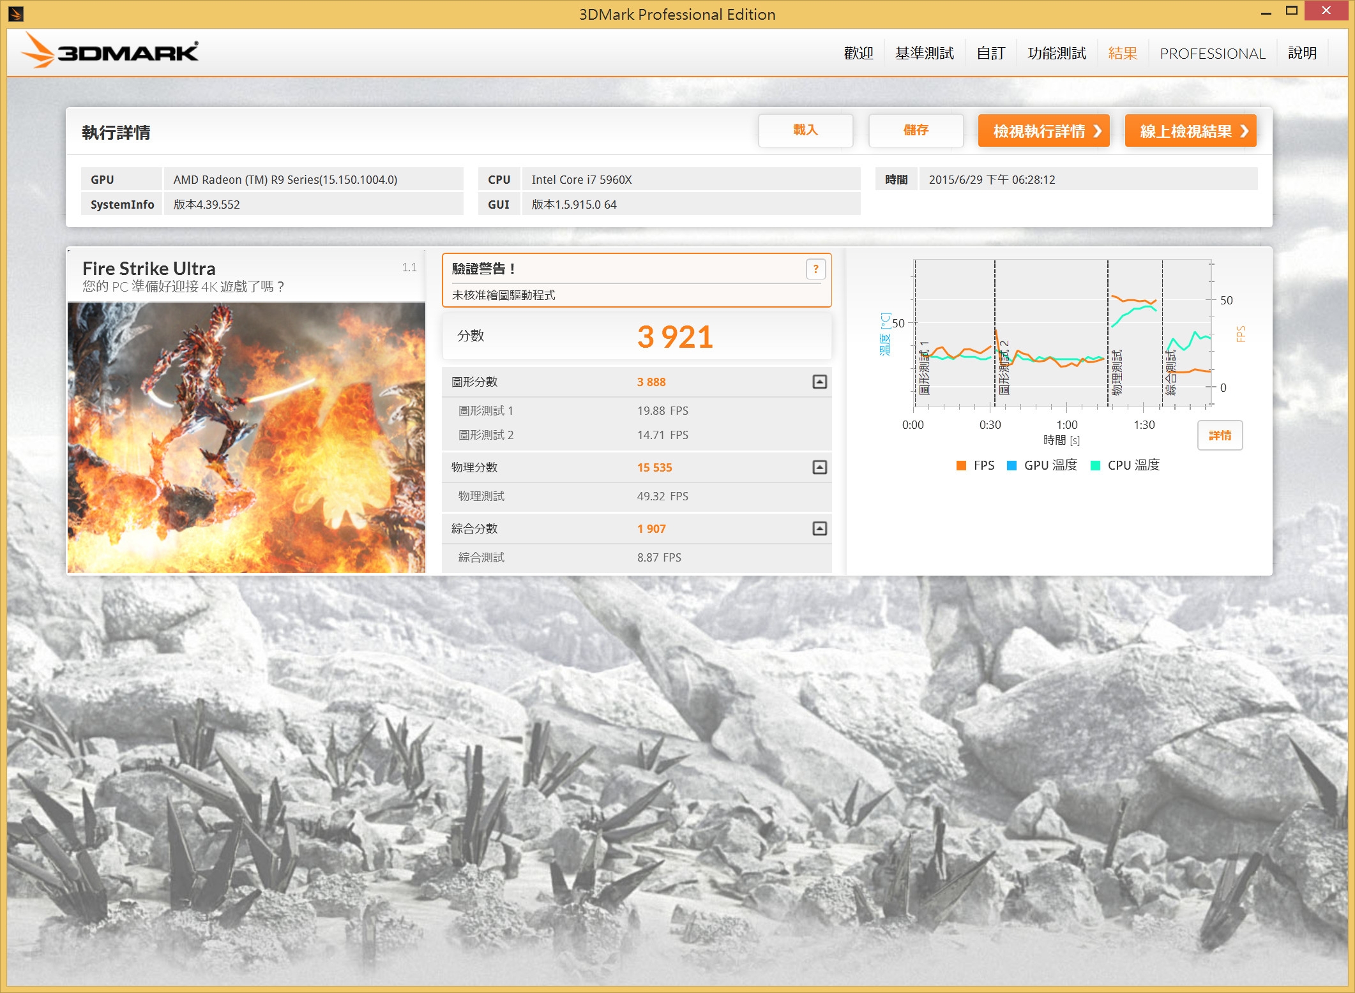Minimize the 3DMark window
Screen dimensions: 1355x993
pos(1266,11)
